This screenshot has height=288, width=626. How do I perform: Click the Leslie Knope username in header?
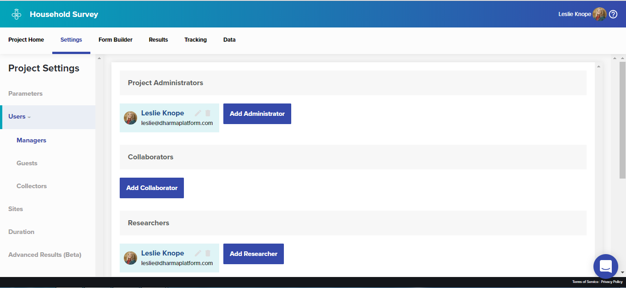[x=575, y=14]
